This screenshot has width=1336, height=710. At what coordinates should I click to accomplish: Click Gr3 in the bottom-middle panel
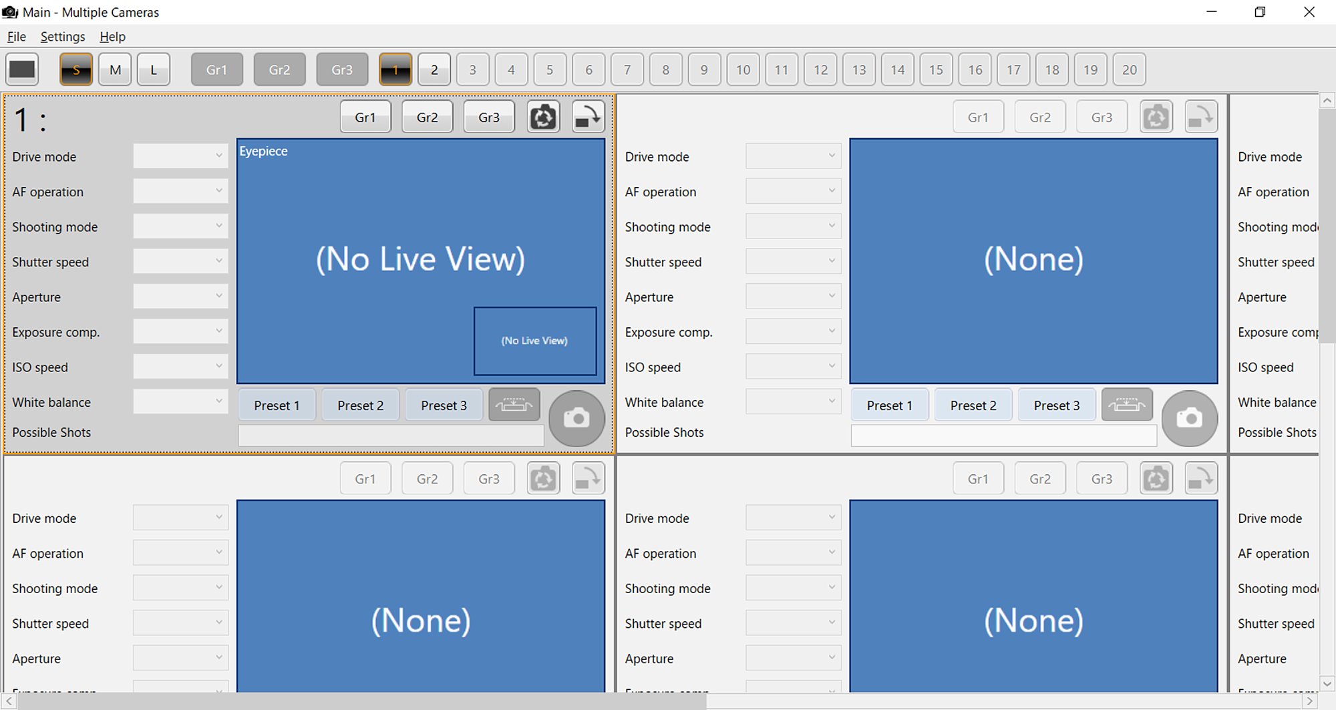(x=1102, y=478)
